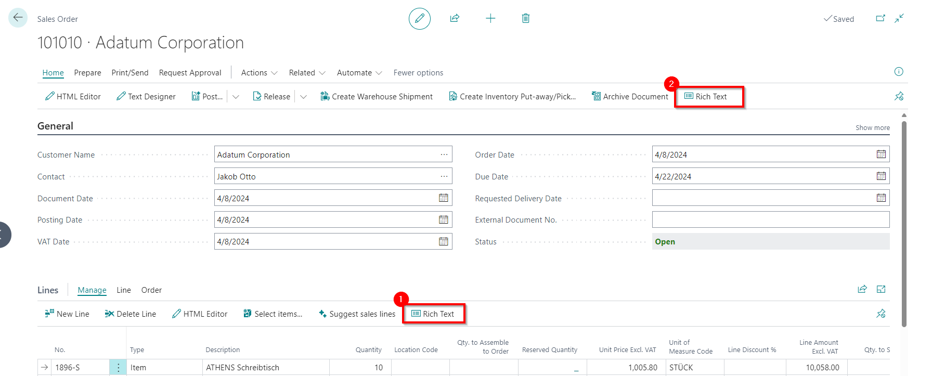Image resolution: width=932 pixels, height=376 pixels.
Task: Open Posting Date calendar picker
Action: (443, 219)
